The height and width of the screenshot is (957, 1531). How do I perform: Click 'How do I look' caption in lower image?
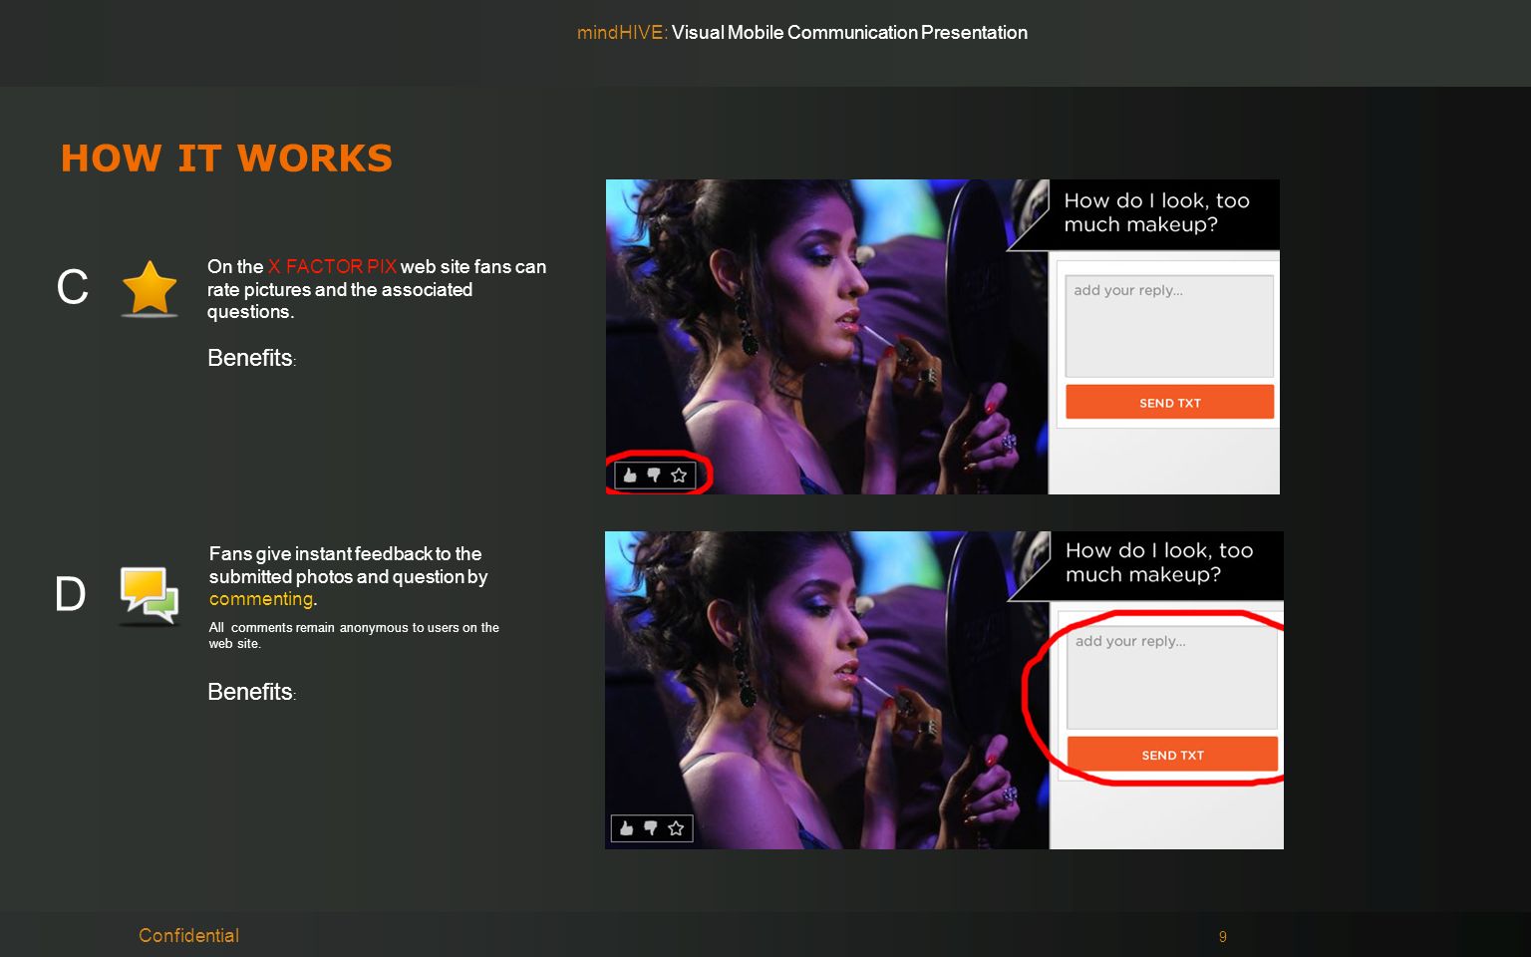click(x=1159, y=562)
